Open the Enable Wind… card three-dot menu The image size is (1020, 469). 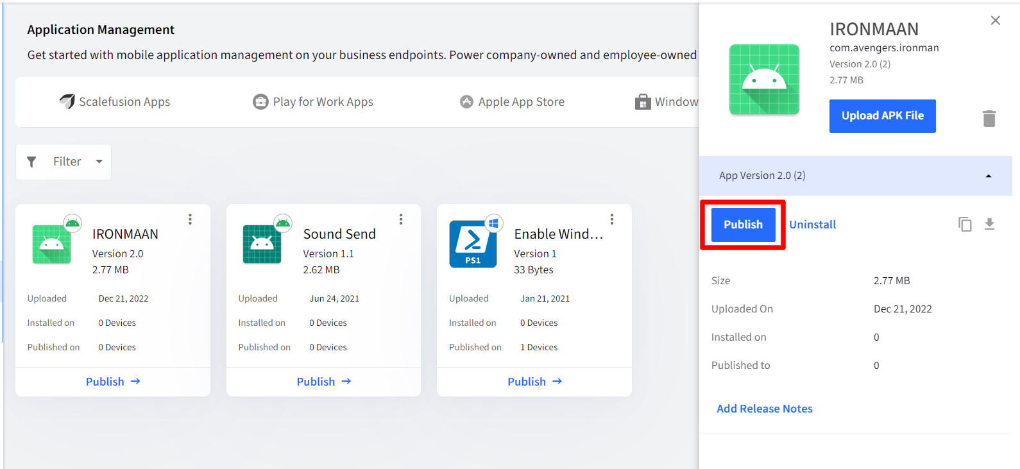tap(612, 219)
